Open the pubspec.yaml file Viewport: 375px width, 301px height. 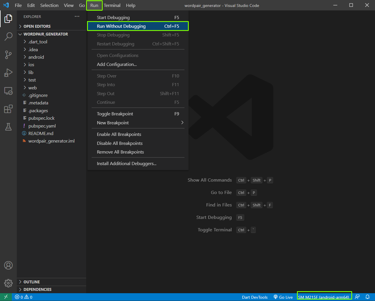(51, 126)
